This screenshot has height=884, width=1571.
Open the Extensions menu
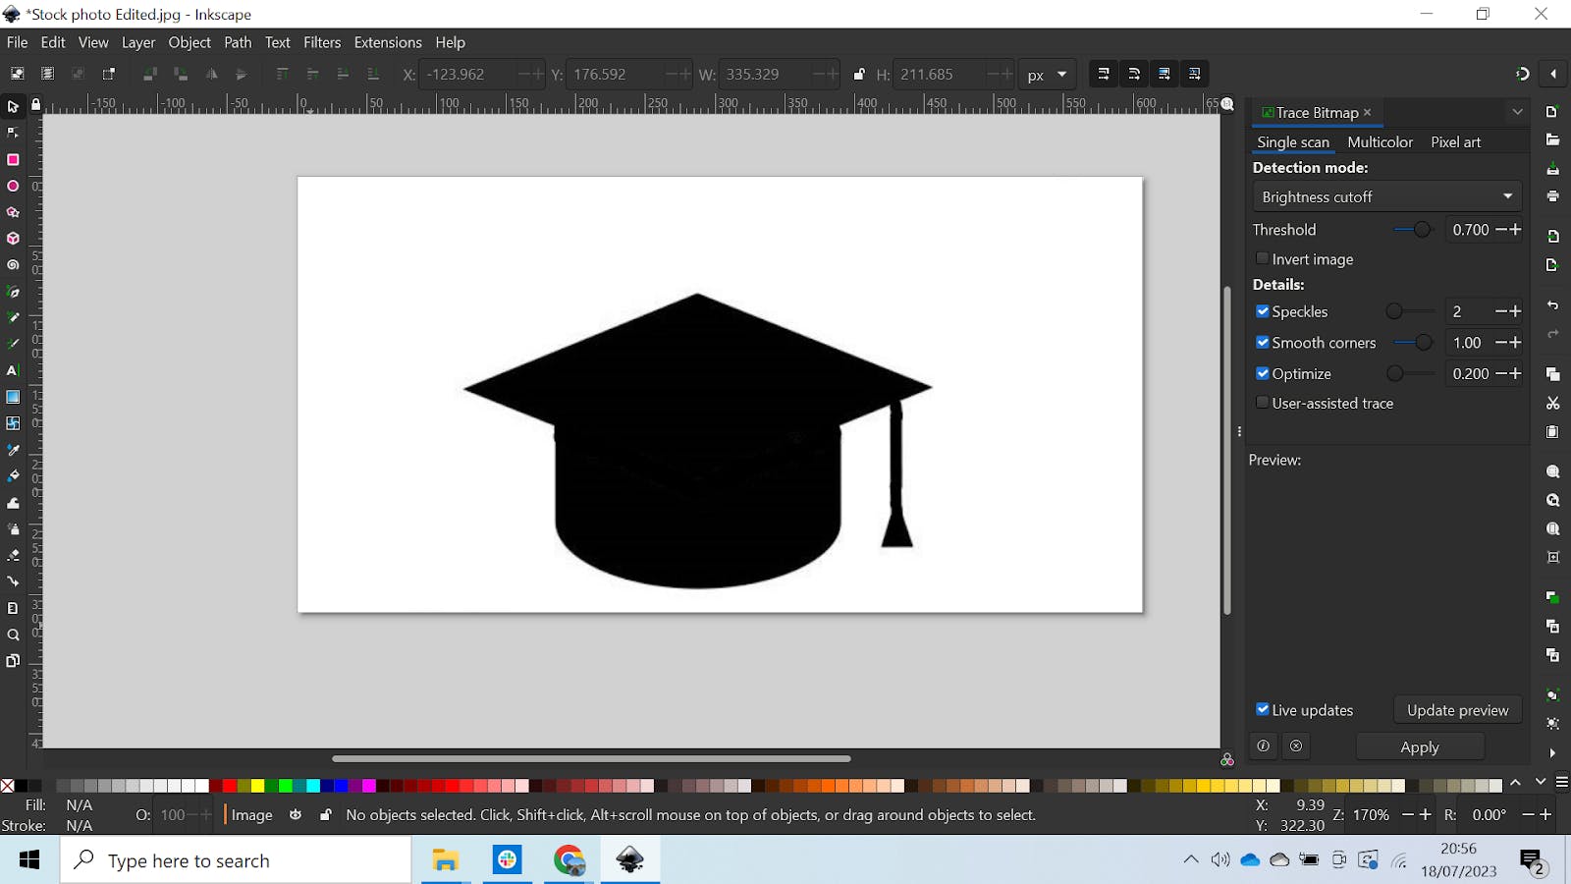[387, 42]
